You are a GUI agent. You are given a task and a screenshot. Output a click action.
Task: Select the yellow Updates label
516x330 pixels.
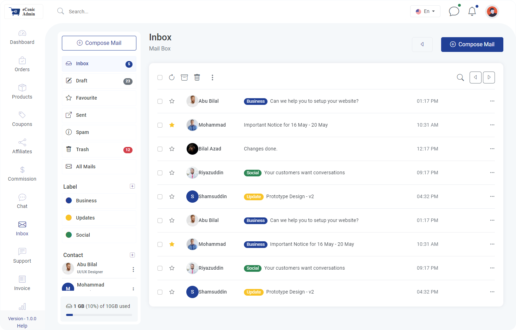[99, 218]
